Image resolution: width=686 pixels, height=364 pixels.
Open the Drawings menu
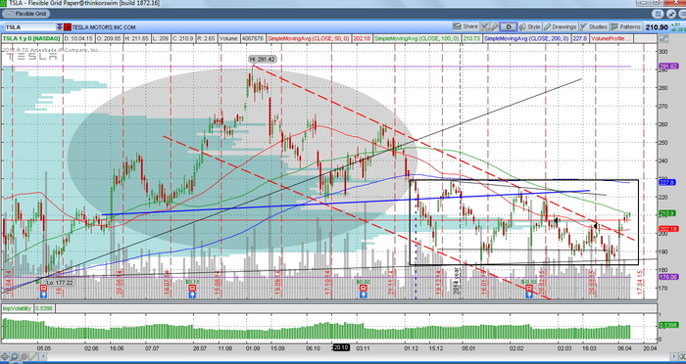(560, 27)
